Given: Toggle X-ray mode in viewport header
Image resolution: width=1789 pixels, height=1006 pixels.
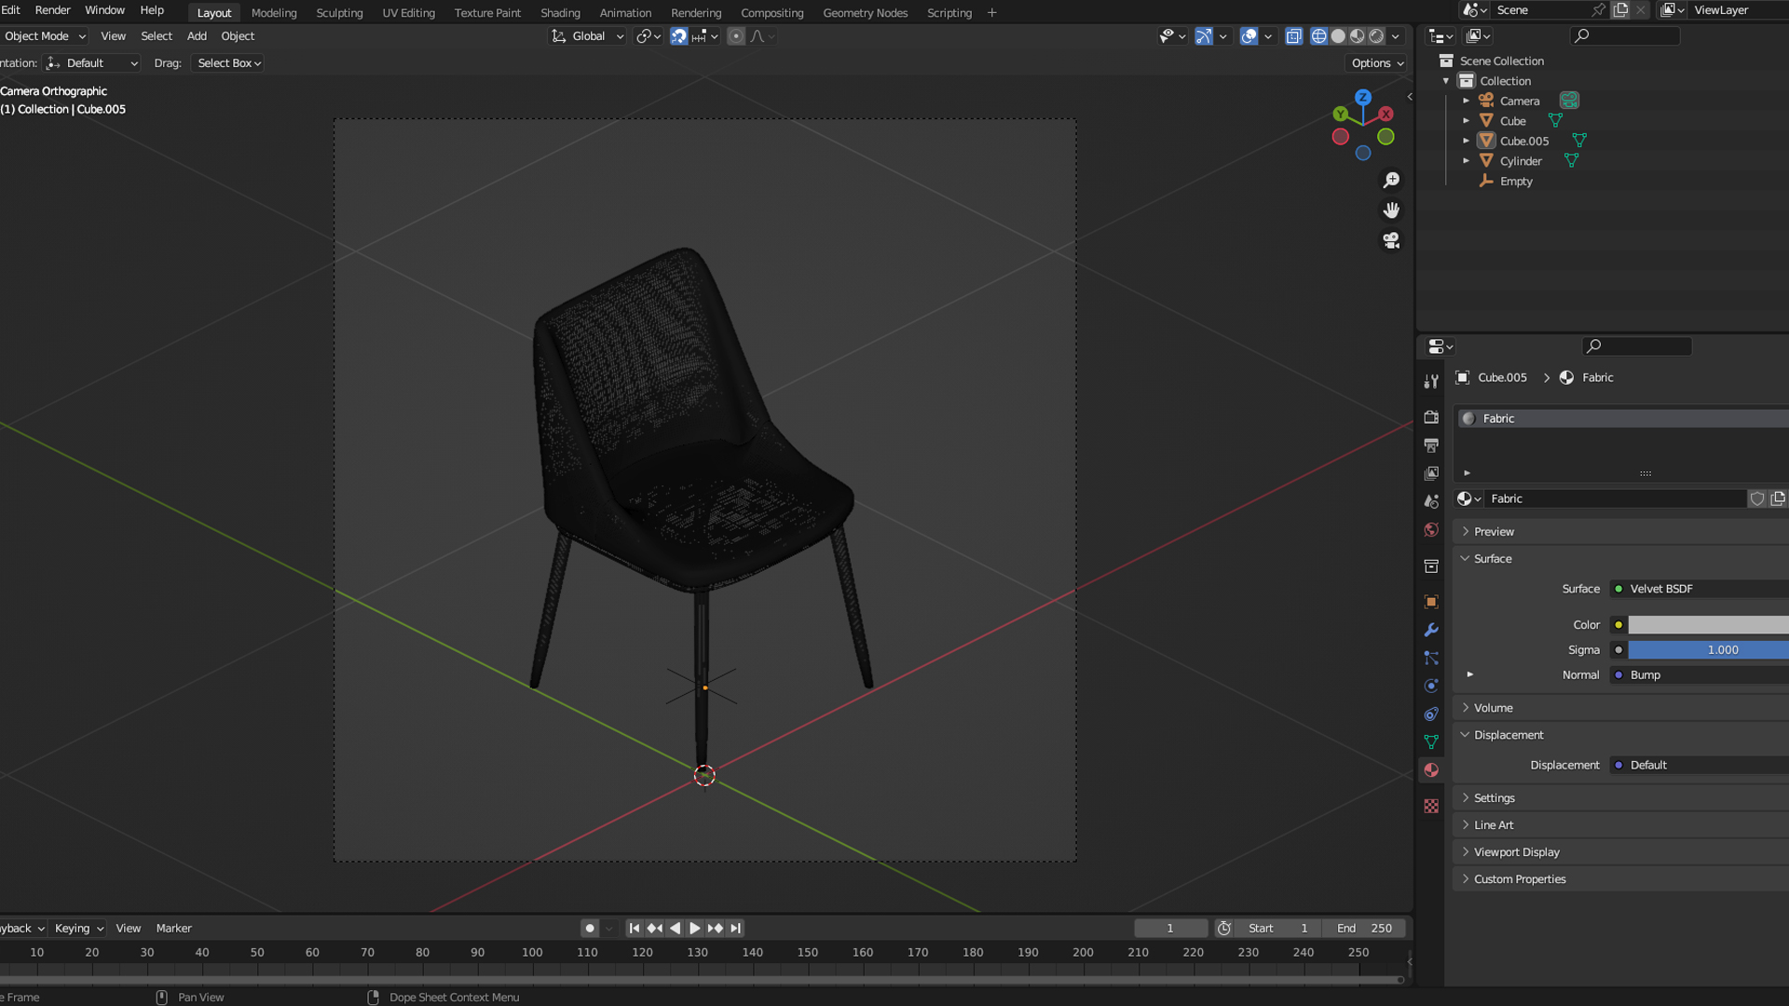Looking at the screenshot, I should pos(1293,36).
